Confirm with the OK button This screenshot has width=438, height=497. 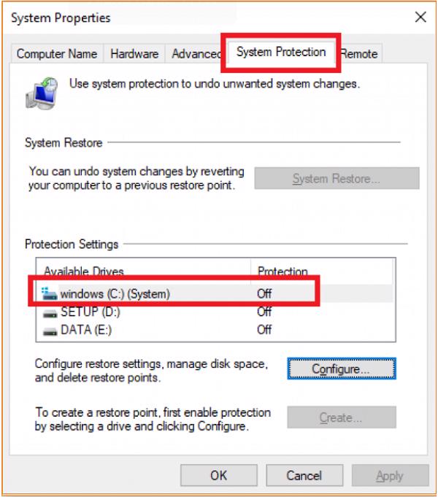click(219, 475)
